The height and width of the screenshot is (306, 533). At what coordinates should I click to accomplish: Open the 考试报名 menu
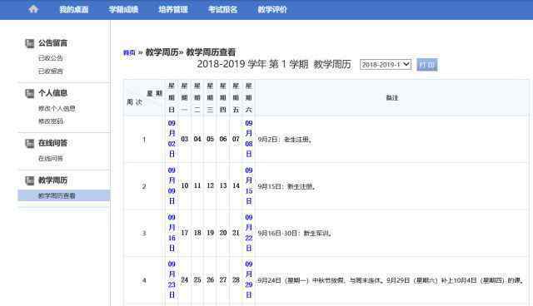coord(222,9)
